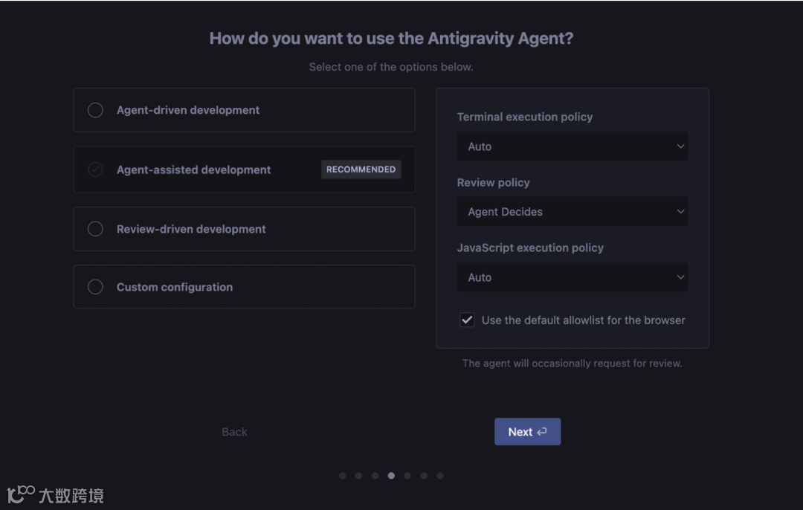
Task: Click the active fourth step dot
Action: (x=391, y=476)
